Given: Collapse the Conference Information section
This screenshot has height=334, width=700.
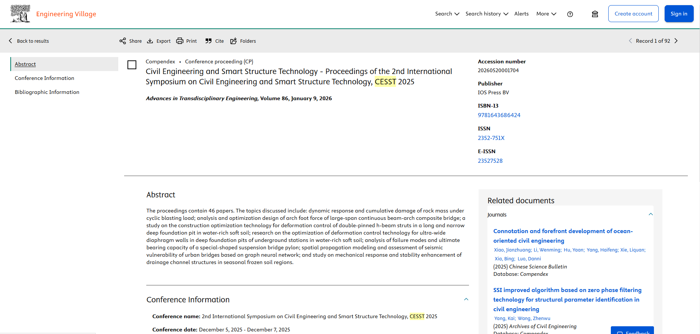Looking at the screenshot, I should click(x=466, y=299).
